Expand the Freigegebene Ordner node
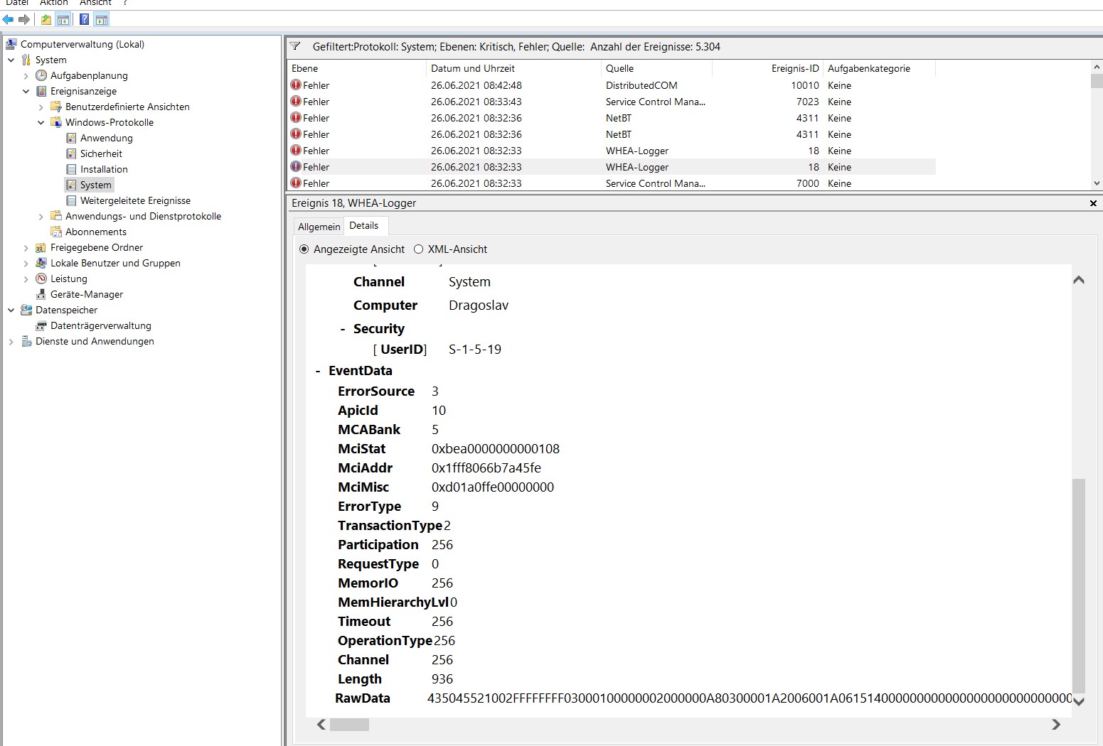1103x746 pixels. coord(26,247)
